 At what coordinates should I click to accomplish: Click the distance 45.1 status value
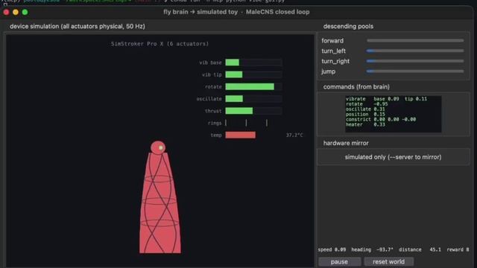pos(420,249)
